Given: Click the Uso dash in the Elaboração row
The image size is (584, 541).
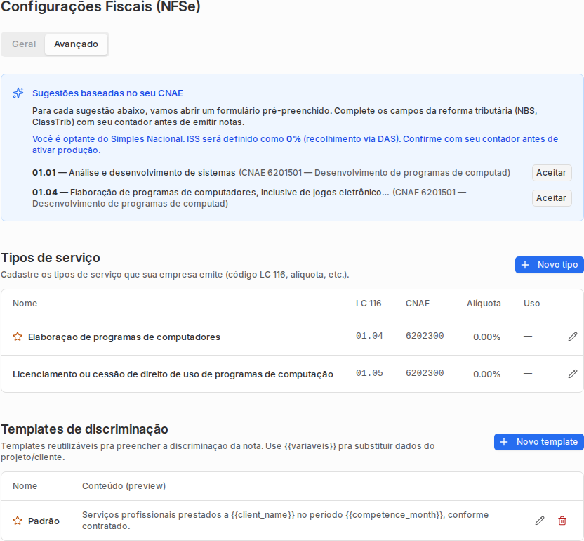Looking at the screenshot, I should click(x=528, y=337).
